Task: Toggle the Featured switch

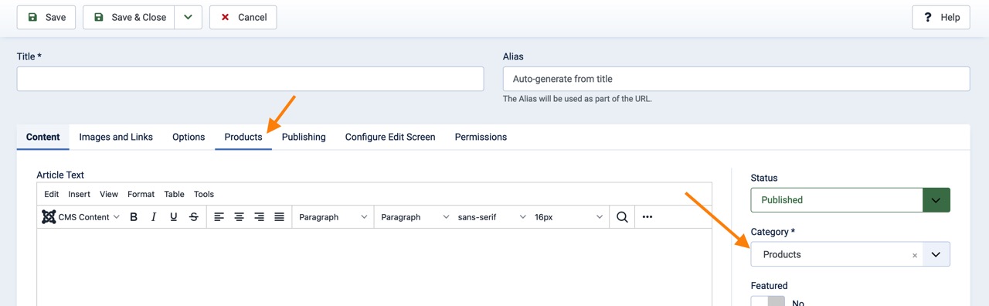Action: [x=768, y=302]
